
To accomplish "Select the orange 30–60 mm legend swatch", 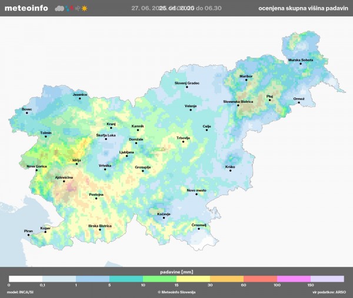I will coord(227,279).
